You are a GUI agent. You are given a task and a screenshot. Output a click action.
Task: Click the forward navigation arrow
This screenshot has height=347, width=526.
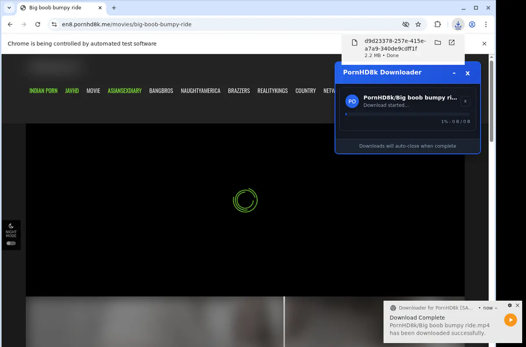click(24, 25)
